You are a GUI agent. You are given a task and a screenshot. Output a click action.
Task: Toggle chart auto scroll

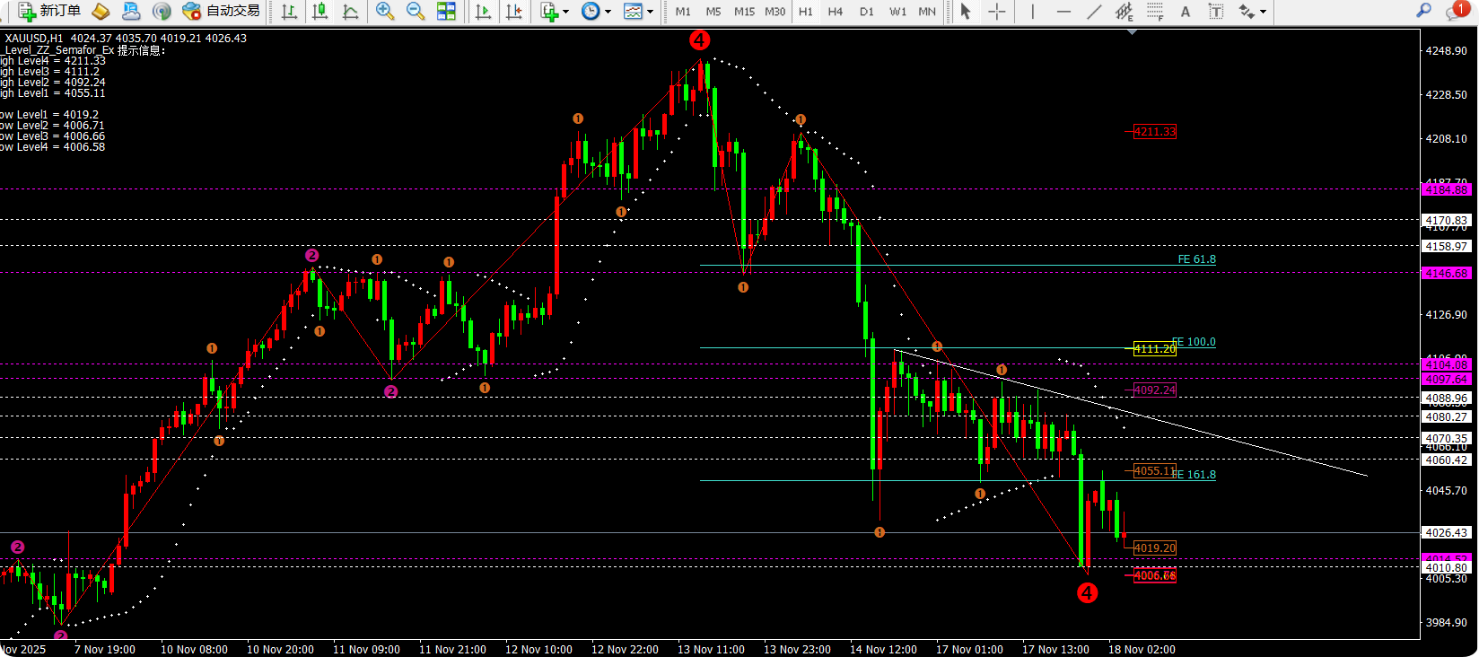coord(483,12)
